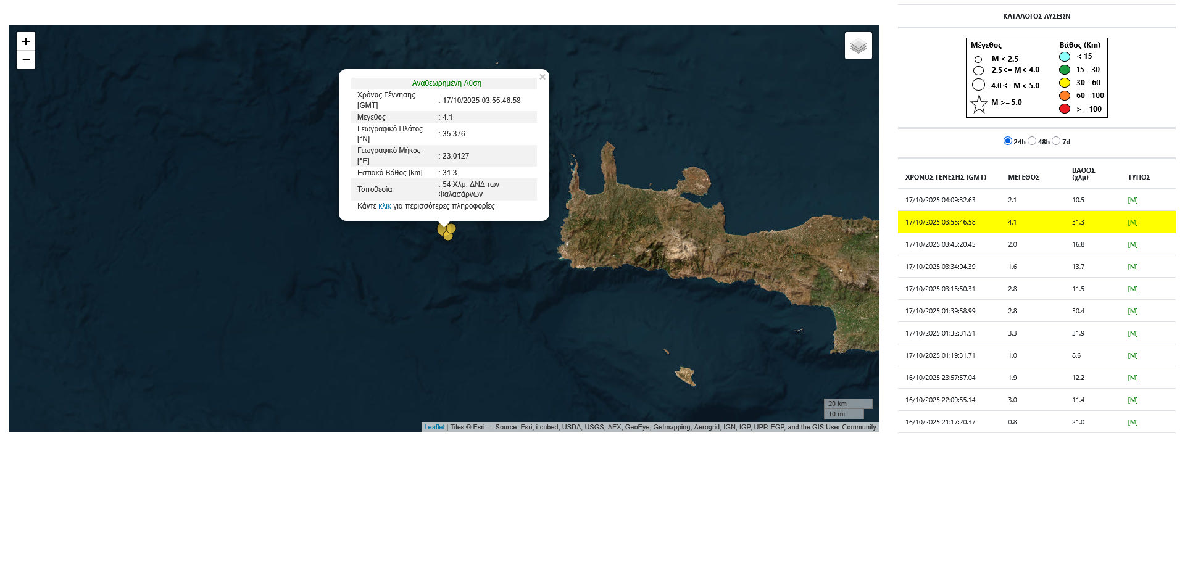
Task: Open [M] link for magnitude 4.1 event
Action: 1133,222
